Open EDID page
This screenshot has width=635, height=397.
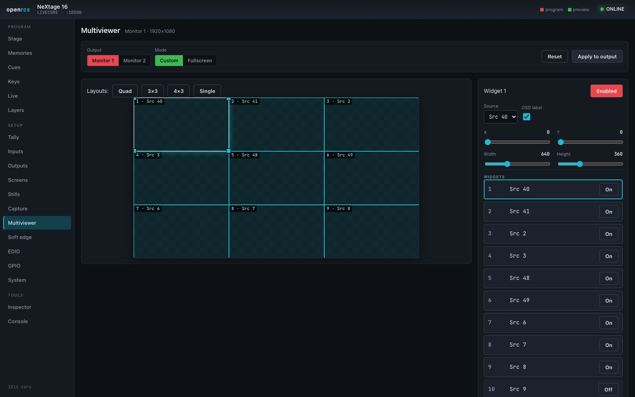tap(37, 251)
